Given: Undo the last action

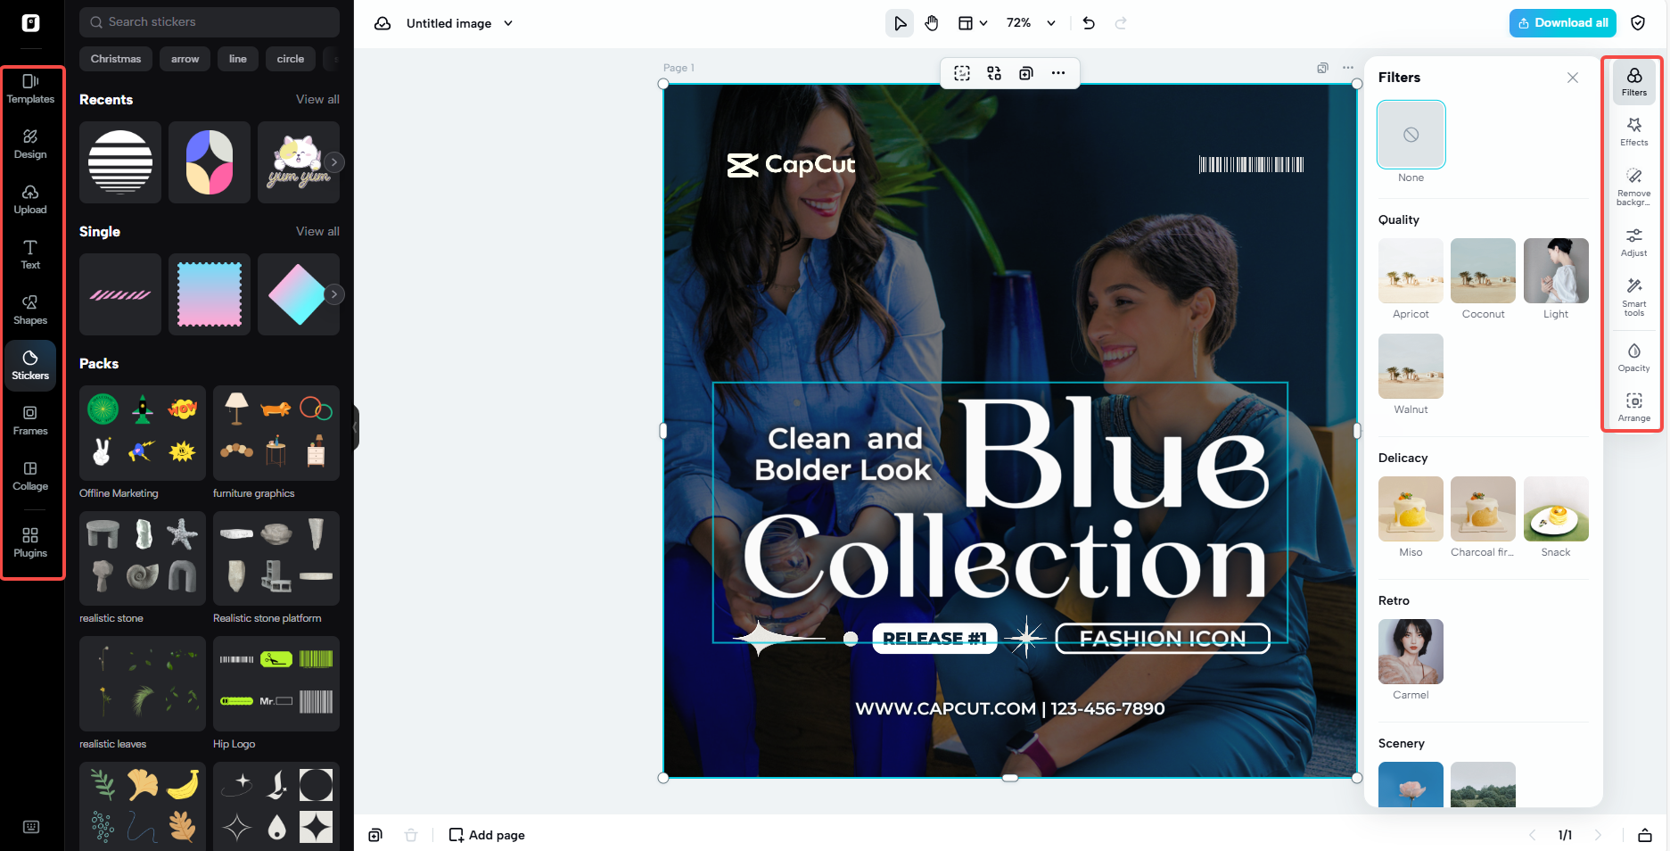Looking at the screenshot, I should pos(1088,23).
